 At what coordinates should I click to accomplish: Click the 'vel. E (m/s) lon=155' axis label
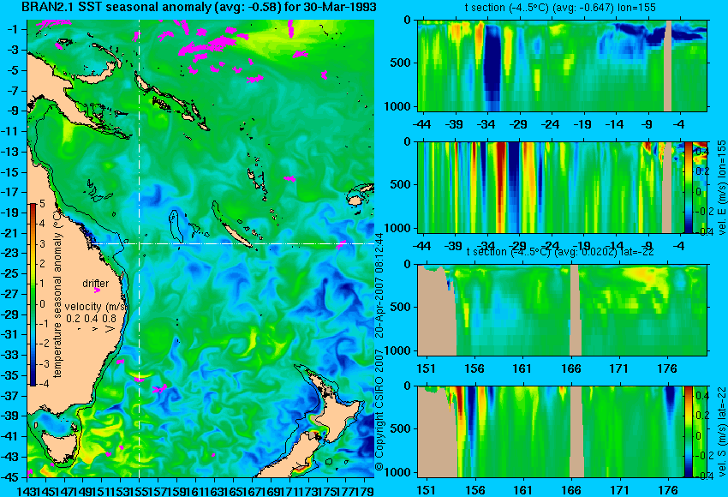pyautogui.click(x=721, y=188)
